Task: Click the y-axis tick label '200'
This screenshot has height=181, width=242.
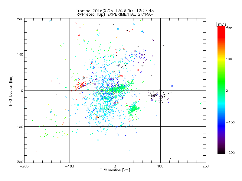Action: pyautogui.click(x=20, y=19)
